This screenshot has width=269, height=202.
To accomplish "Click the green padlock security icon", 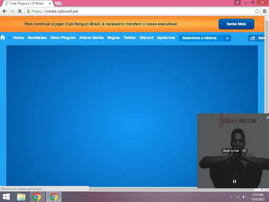I will pos(28,11).
